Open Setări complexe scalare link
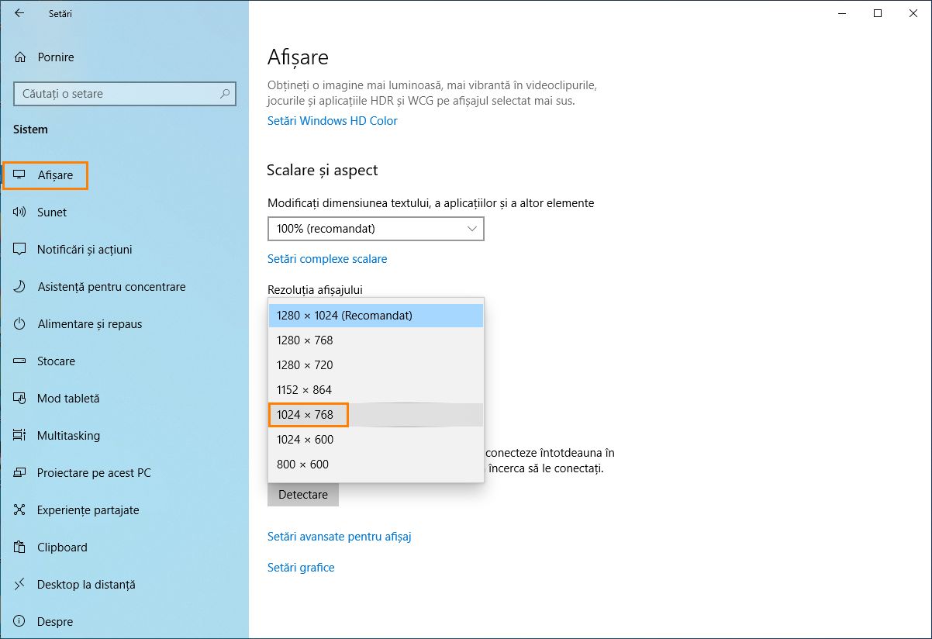This screenshot has height=639, width=932. [x=327, y=259]
